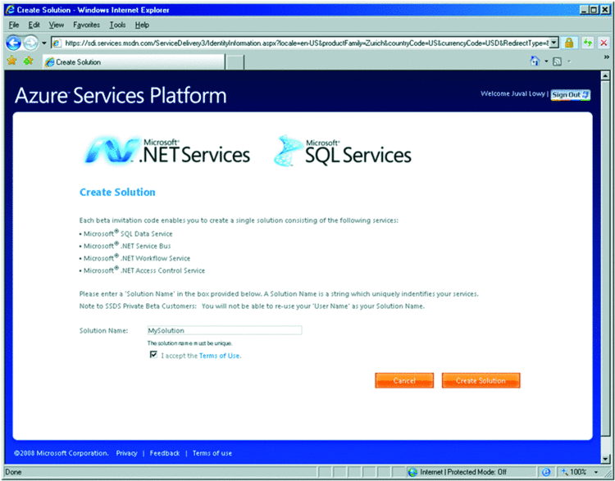Open the footer Terms of use link
Image resolution: width=615 pixels, height=481 pixels.
[x=212, y=453]
